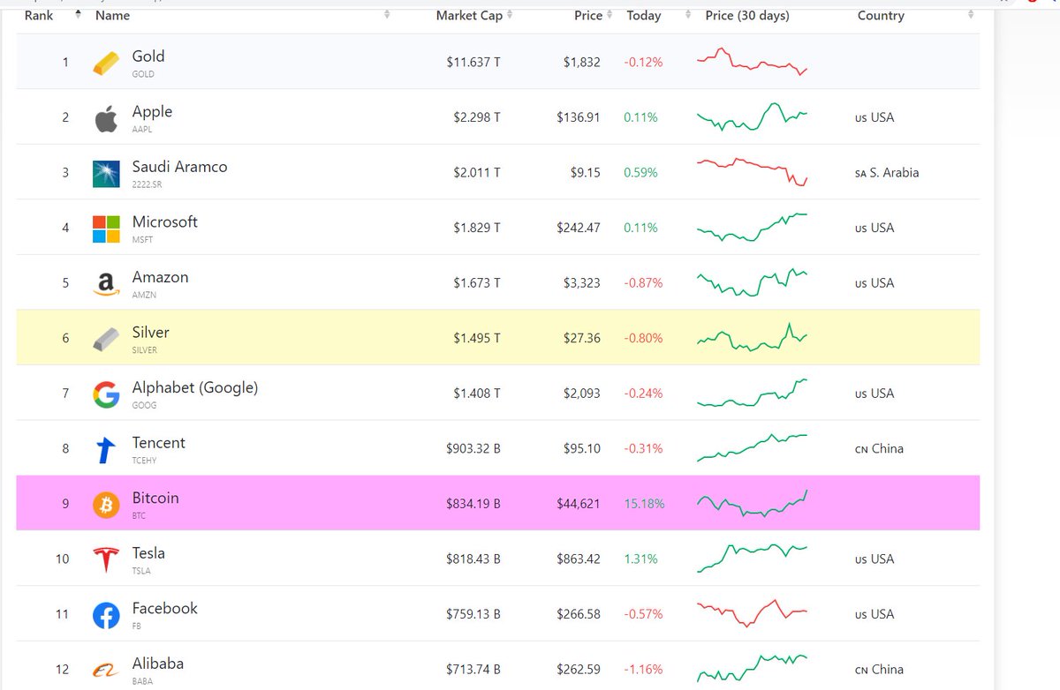Click Silver's 30-day price chart
Viewport: 1060px width, 690px height.
pos(752,338)
